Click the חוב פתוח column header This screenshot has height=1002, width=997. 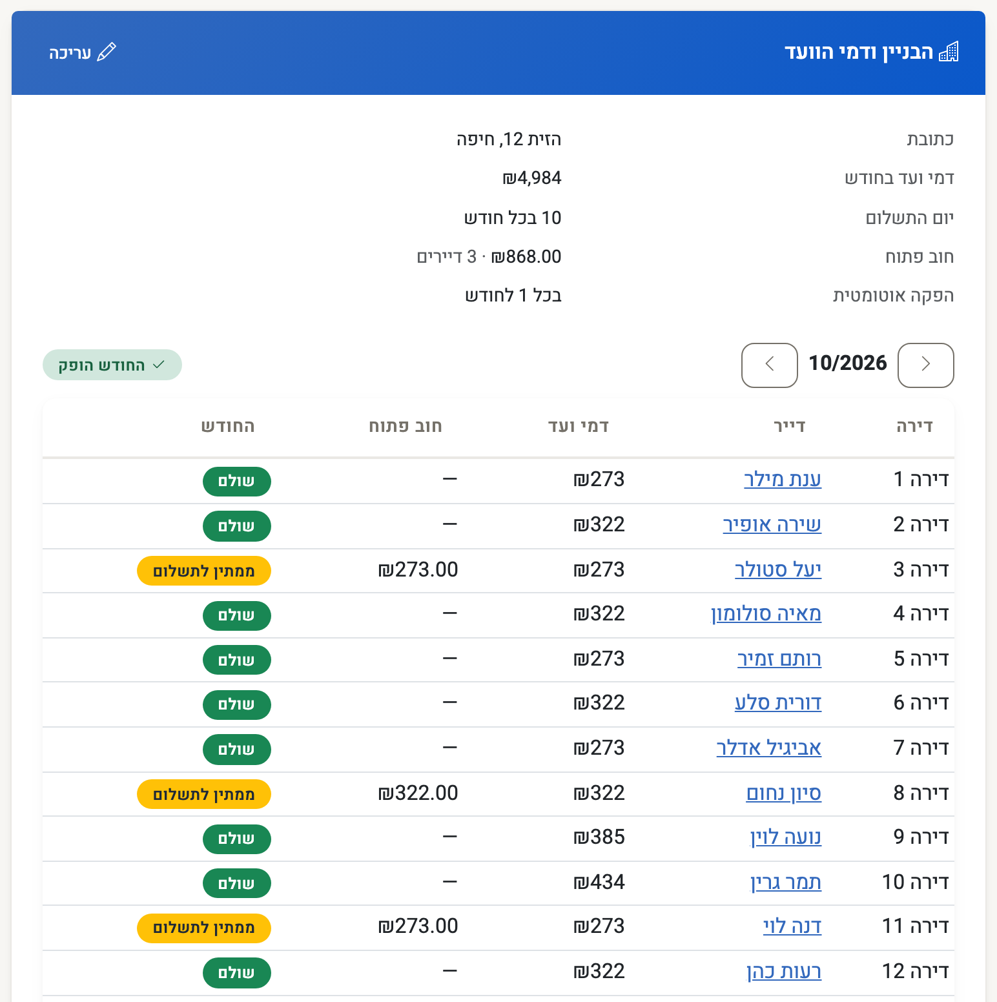(x=406, y=426)
